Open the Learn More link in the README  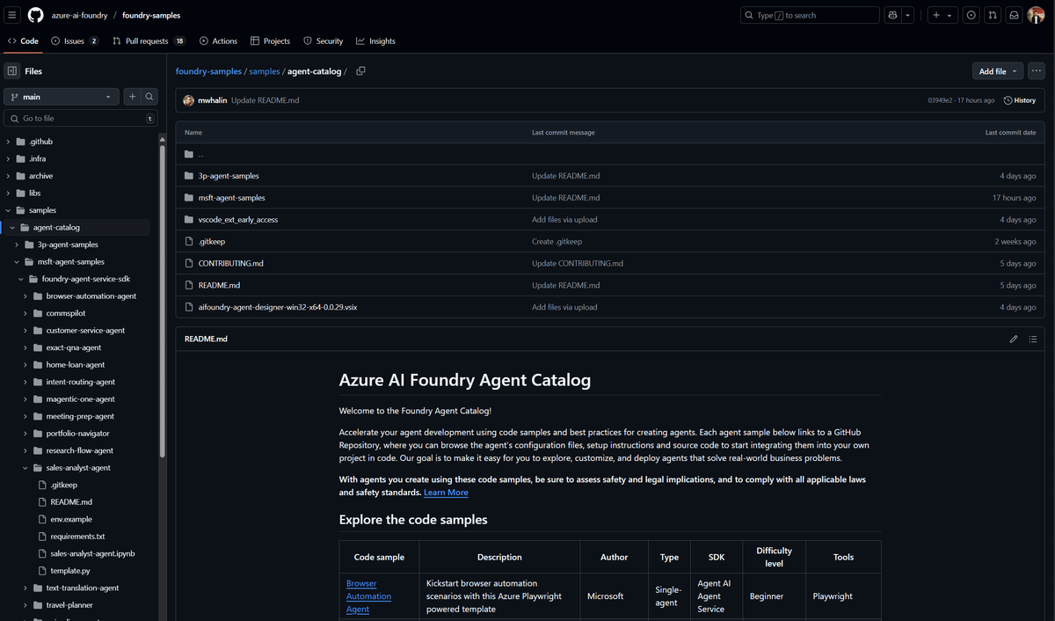[x=446, y=492]
